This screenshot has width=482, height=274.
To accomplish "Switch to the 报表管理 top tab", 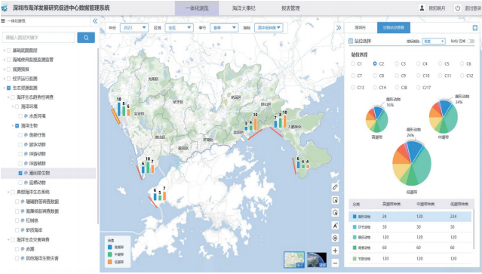I will click(290, 8).
